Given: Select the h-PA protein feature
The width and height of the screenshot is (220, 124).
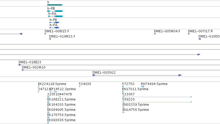Looking at the screenshot, I should click(x=55, y=28).
